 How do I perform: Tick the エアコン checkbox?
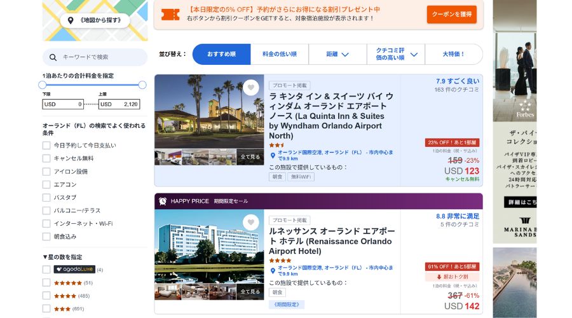(x=46, y=184)
